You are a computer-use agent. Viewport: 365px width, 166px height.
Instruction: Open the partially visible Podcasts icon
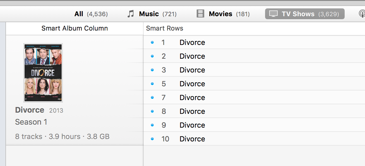(362, 14)
